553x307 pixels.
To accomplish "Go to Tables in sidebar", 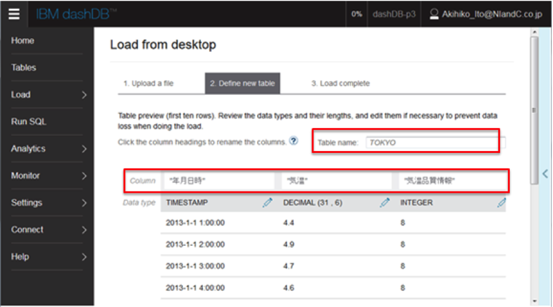I will (x=24, y=67).
